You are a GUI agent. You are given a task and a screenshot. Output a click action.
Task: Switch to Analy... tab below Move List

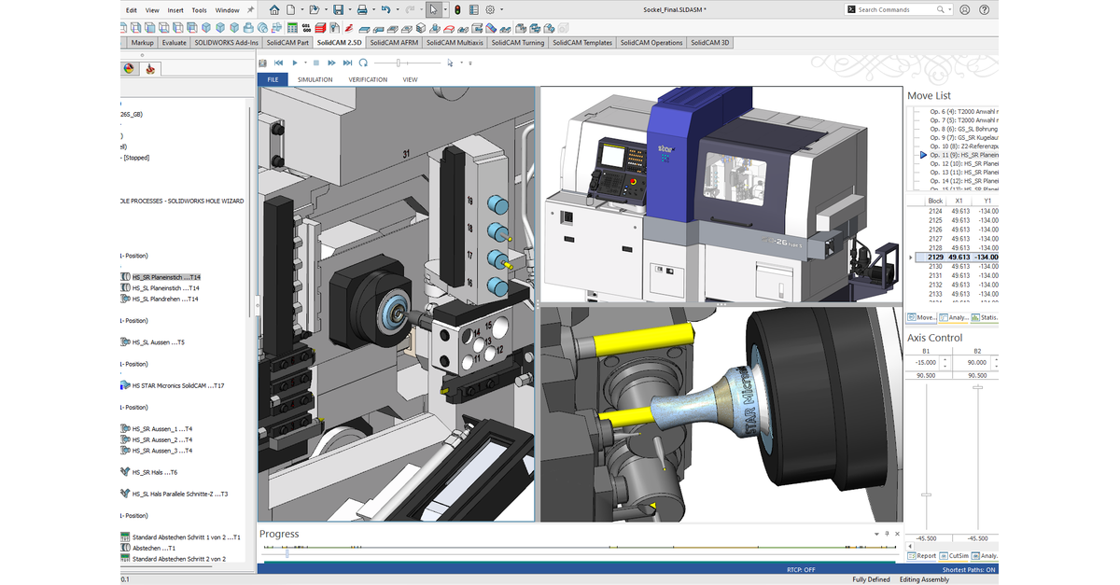tap(954, 318)
